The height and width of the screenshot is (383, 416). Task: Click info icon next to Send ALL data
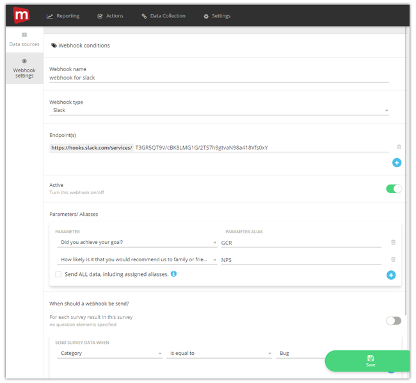pyautogui.click(x=174, y=273)
